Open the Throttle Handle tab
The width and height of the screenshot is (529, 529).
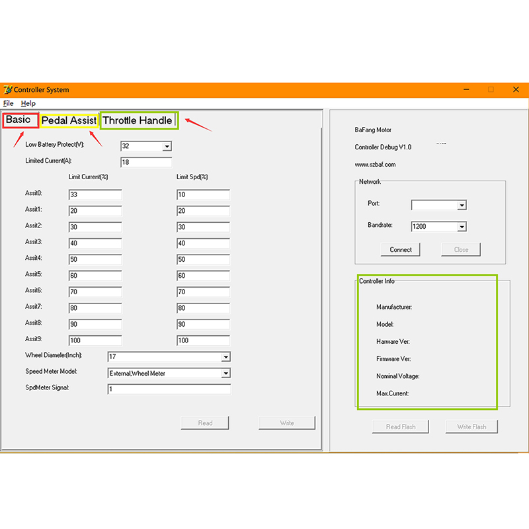click(x=138, y=121)
